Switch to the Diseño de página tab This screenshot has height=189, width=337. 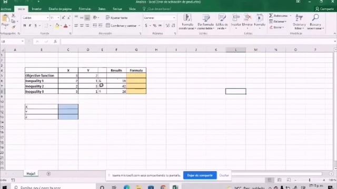tap(60, 9)
